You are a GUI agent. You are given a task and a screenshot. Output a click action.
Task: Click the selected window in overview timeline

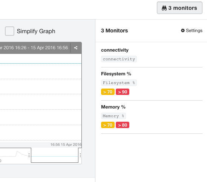pyautogui.click(x=55, y=155)
